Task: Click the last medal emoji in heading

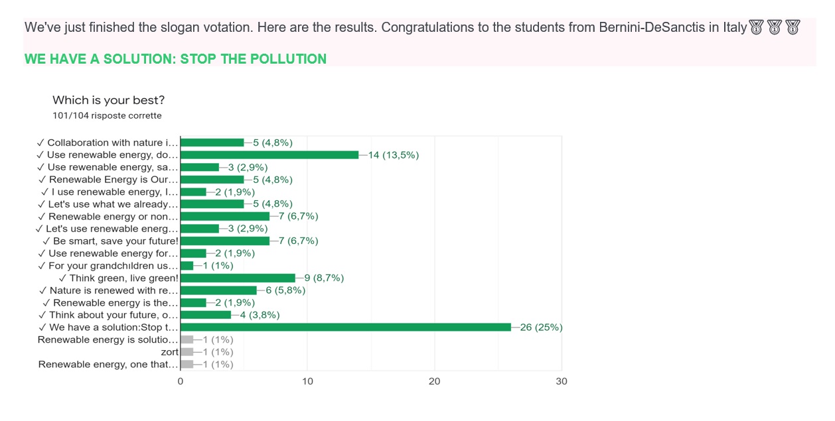Action: [x=793, y=28]
